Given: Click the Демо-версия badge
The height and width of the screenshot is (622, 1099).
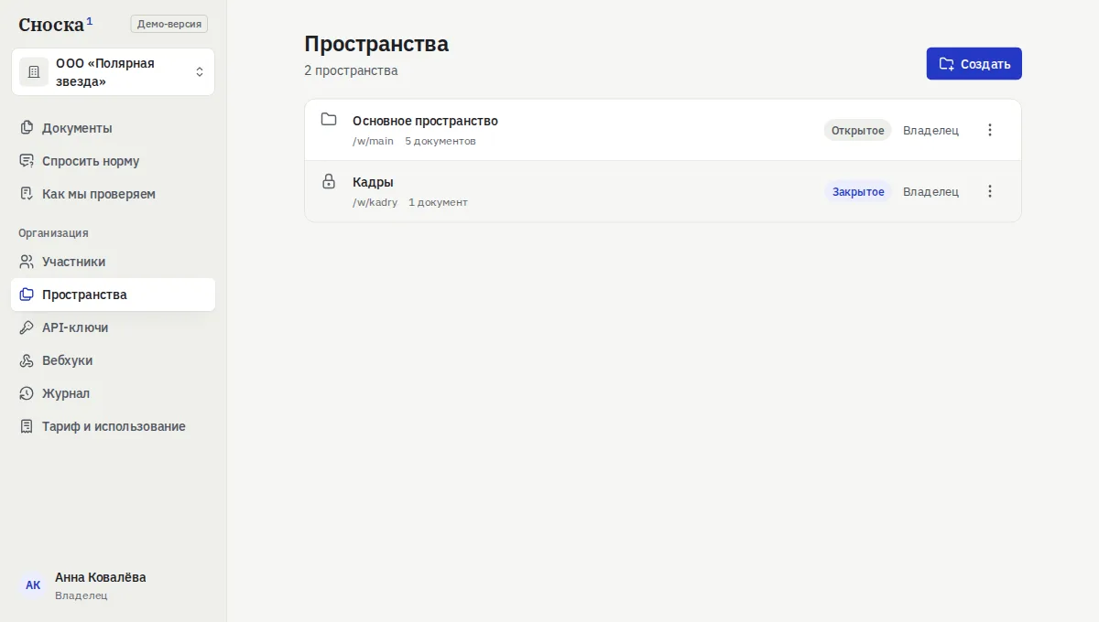Looking at the screenshot, I should pos(169,24).
